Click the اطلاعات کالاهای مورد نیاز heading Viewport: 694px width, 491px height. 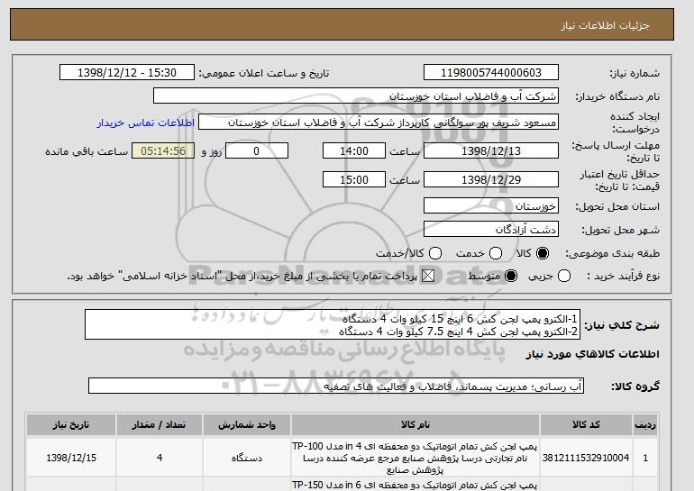593,354
